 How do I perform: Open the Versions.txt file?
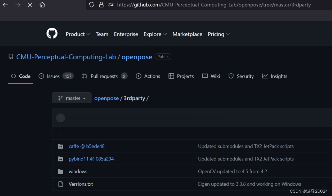81,184
